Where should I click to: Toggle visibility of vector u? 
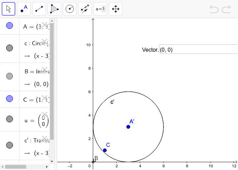pyautogui.click(x=10, y=119)
